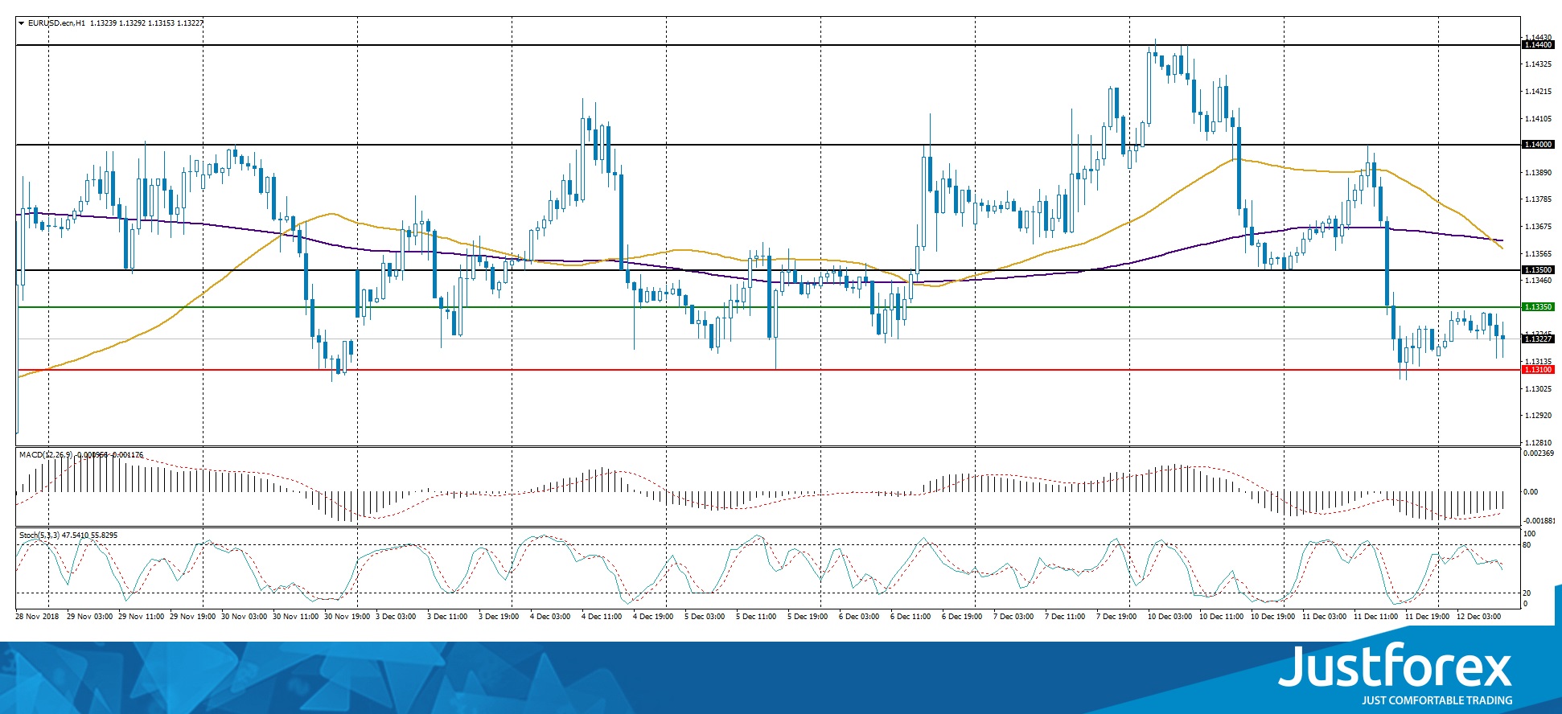Click the triangle arrow before EURUSD.ecn,H1
The image size is (1562, 714).
[x=22, y=23]
